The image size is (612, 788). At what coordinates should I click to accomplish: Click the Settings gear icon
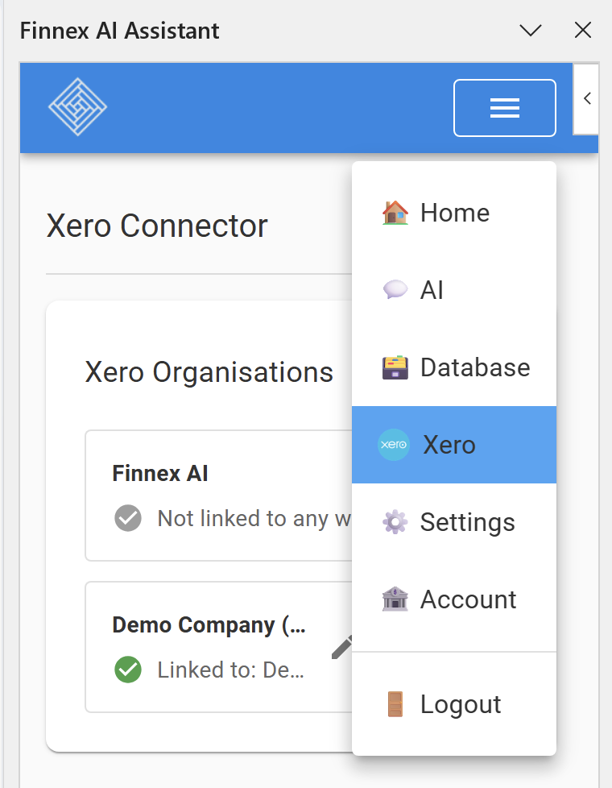395,522
